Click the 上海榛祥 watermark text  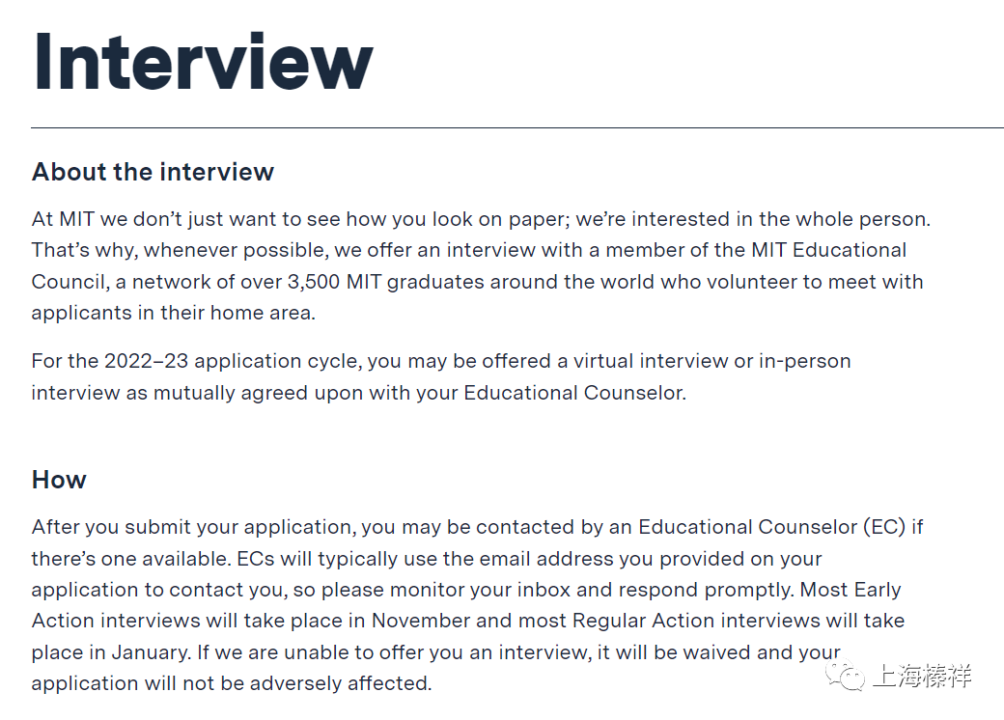point(922,677)
